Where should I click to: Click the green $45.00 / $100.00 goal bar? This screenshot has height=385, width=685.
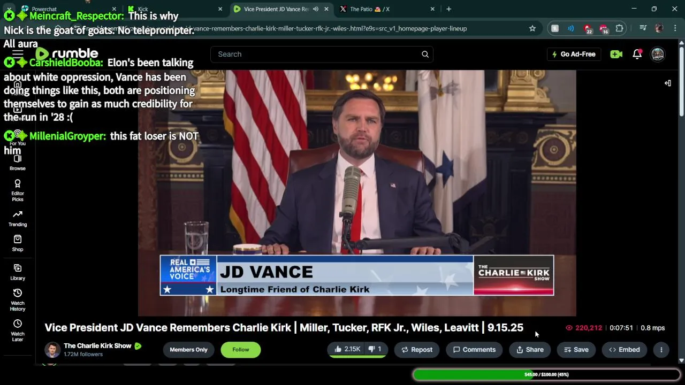tap(546, 374)
